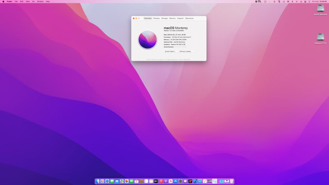Screen dimensions: 329x185
Task: Open Spotlight search in menu bar
Action: click(301, 1)
